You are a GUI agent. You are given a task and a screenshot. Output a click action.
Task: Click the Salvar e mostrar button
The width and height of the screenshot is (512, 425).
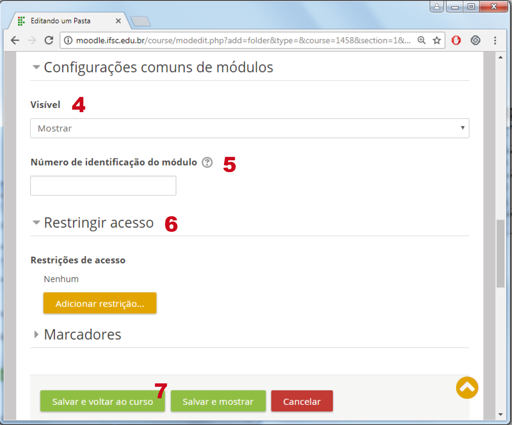tap(218, 401)
